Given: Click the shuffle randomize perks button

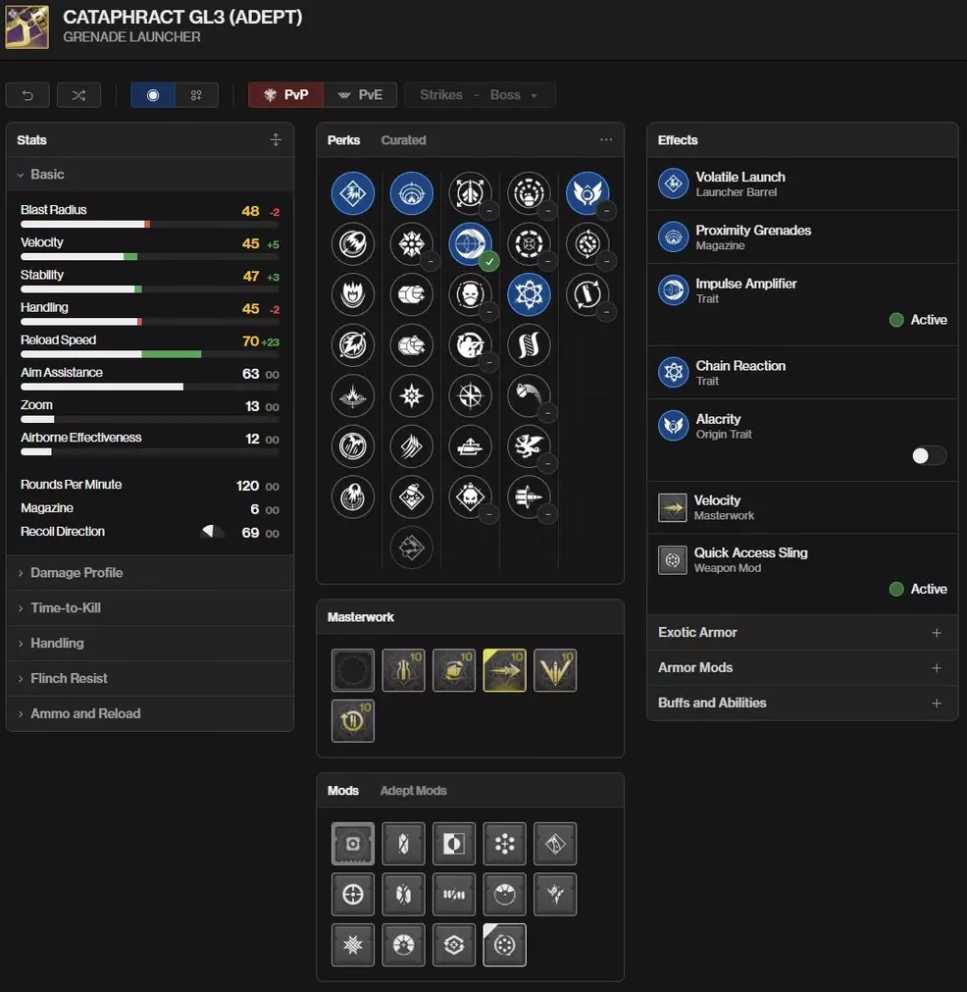Looking at the screenshot, I should pos(78,95).
